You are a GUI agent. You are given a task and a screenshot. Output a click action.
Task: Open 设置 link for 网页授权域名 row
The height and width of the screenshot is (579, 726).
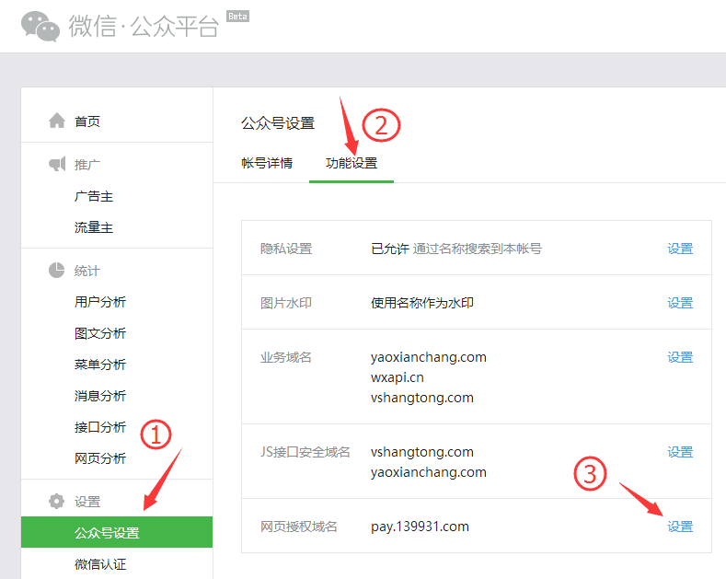[679, 527]
